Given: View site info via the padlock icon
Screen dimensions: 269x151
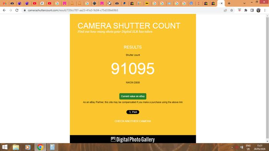Looking at the screenshot, I should pyautogui.click(x=25, y=10).
